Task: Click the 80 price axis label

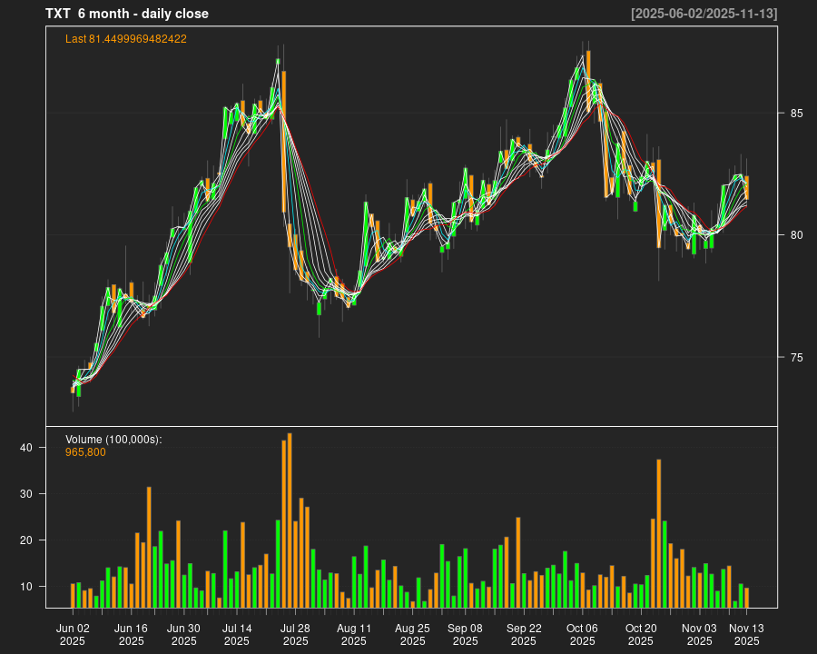Action: (x=796, y=235)
